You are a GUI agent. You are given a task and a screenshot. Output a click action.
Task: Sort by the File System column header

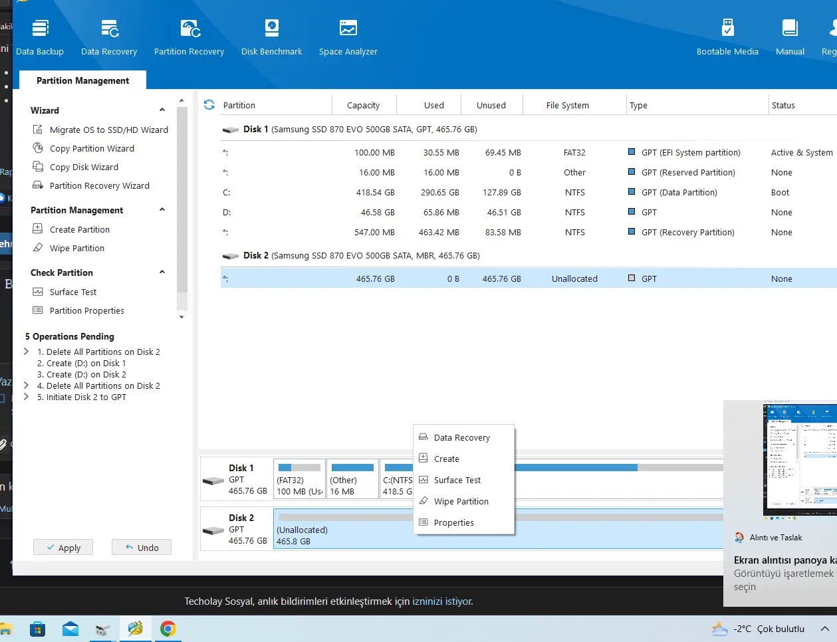(567, 105)
